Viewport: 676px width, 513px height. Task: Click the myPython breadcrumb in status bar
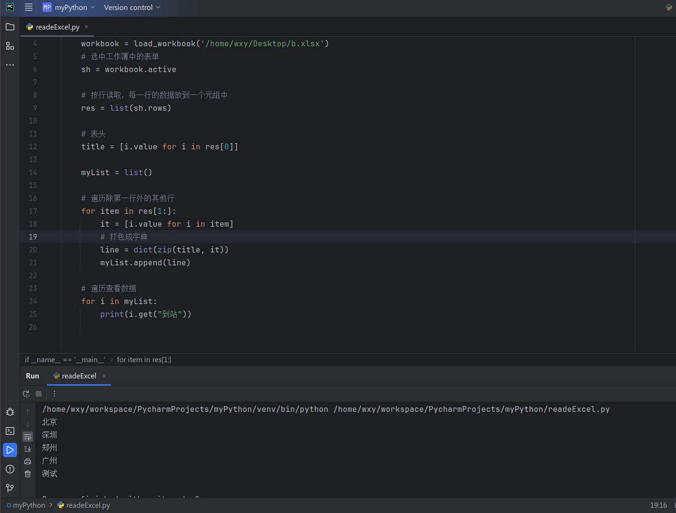(29, 505)
